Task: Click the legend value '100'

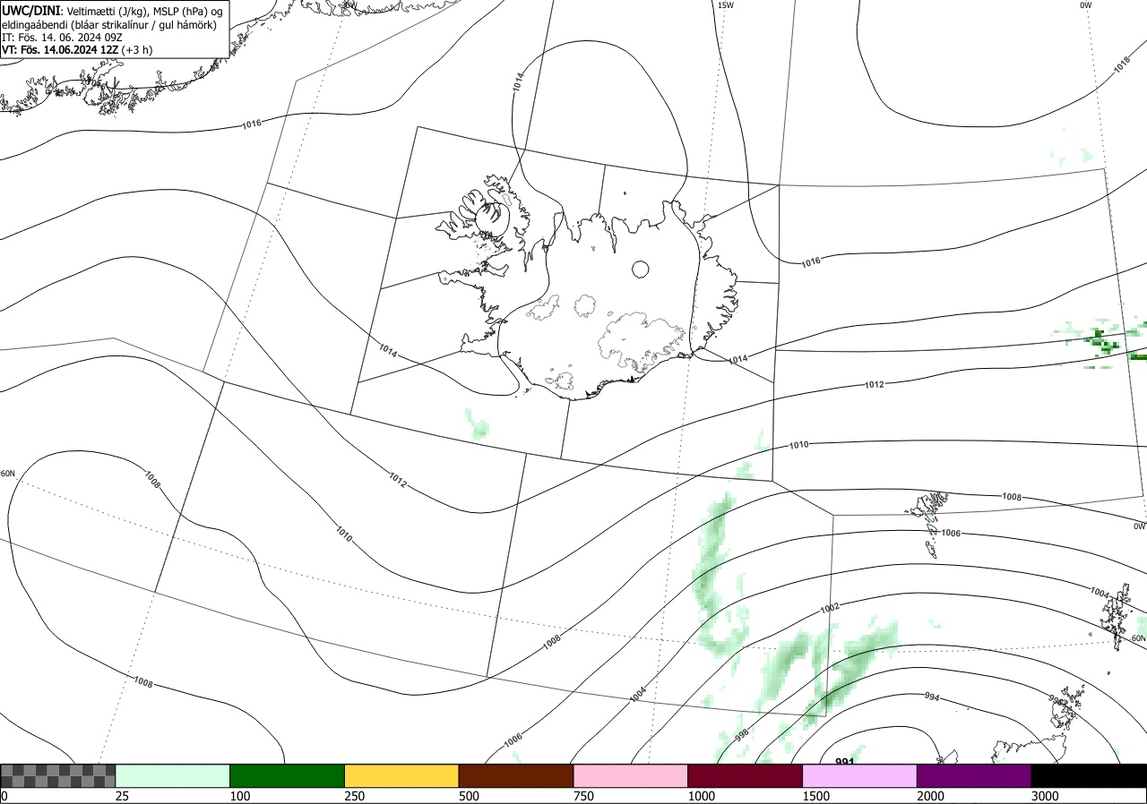Action: 239,796
